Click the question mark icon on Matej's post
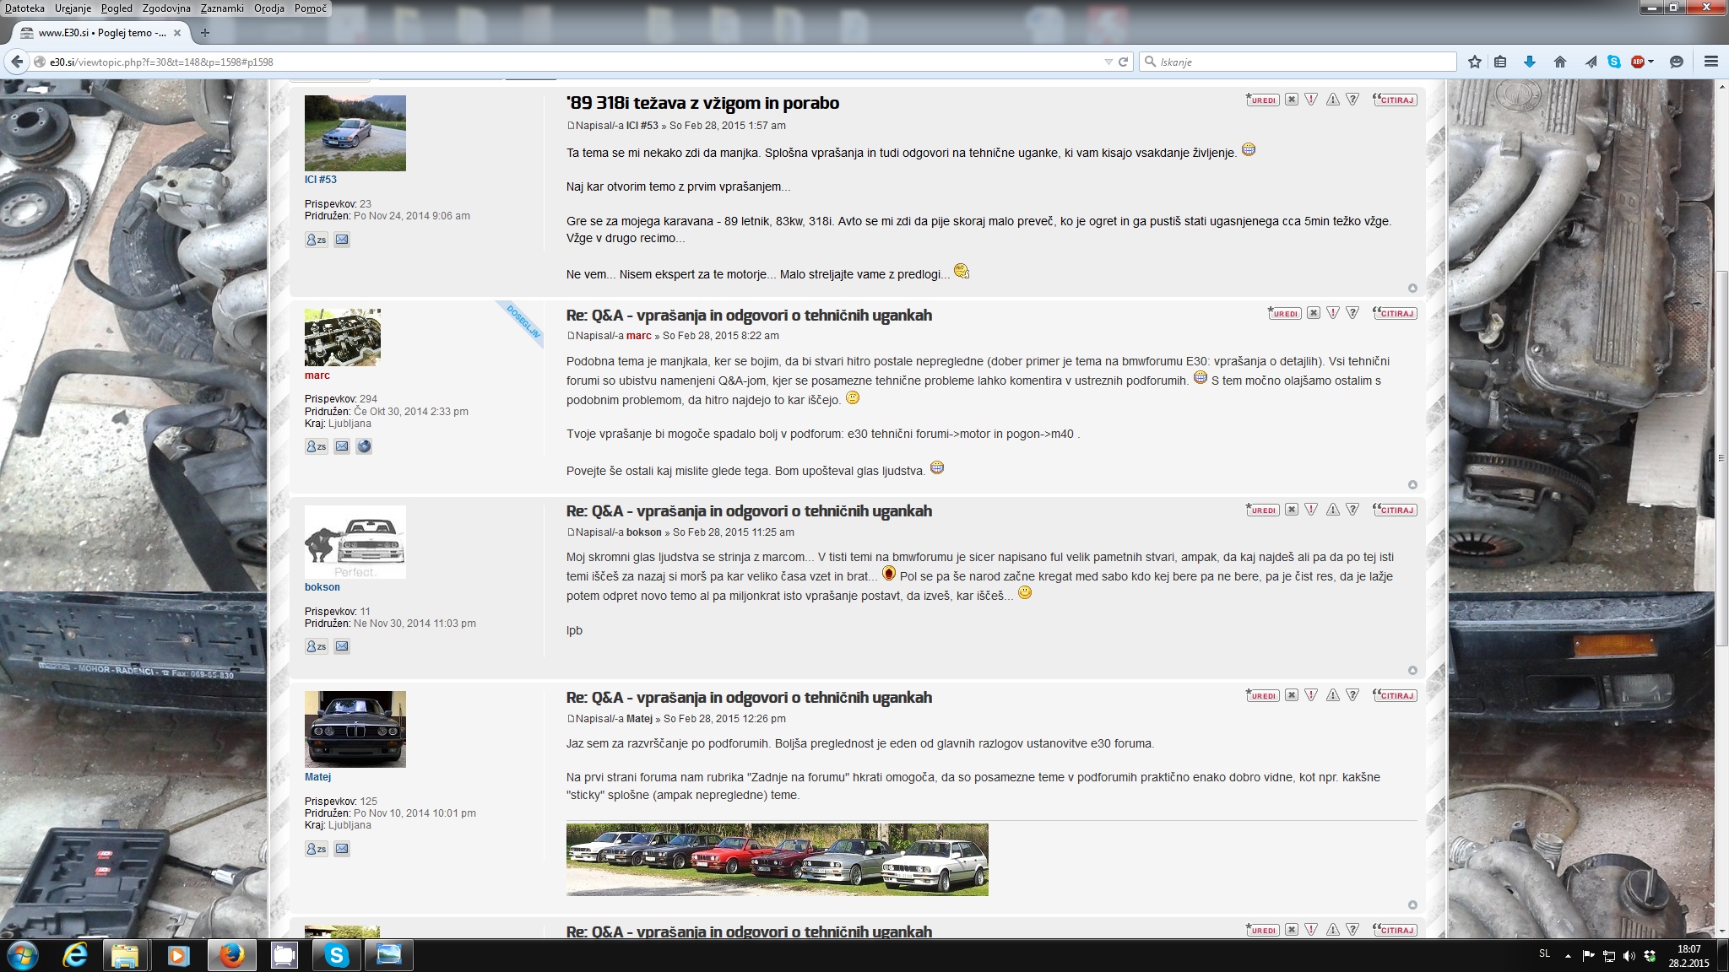The height and width of the screenshot is (972, 1729). [x=1352, y=695]
